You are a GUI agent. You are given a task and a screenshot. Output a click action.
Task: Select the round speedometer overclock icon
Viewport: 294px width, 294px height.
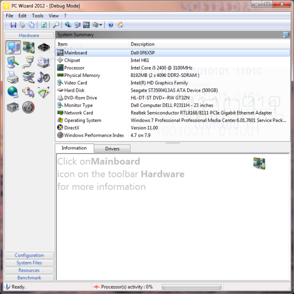tap(28, 107)
